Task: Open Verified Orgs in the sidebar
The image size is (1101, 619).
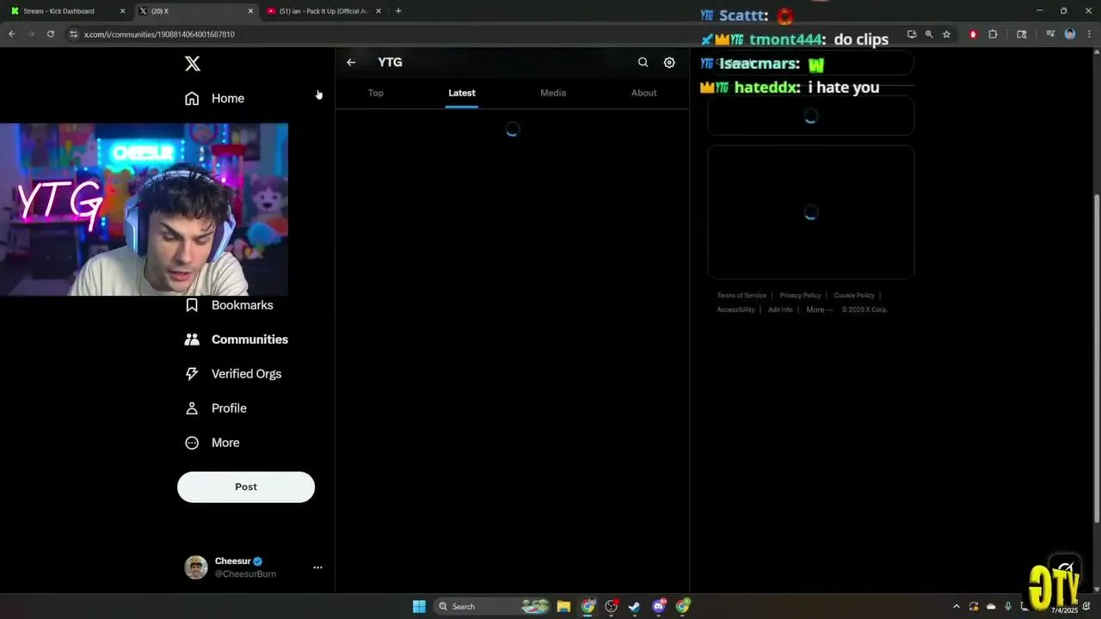Action: pos(233,374)
